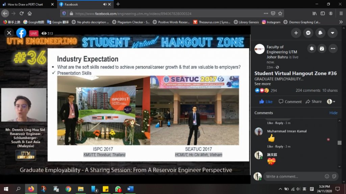Screen dimensions: 346x194
Task: Click See more in the video description
Action: pos(263,84)
